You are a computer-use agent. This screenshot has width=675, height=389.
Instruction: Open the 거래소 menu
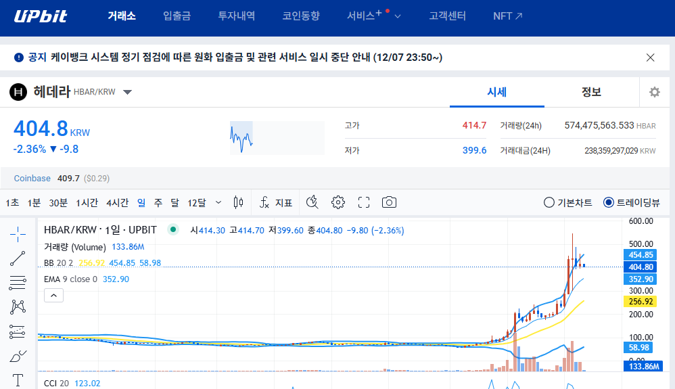pyautogui.click(x=122, y=16)
